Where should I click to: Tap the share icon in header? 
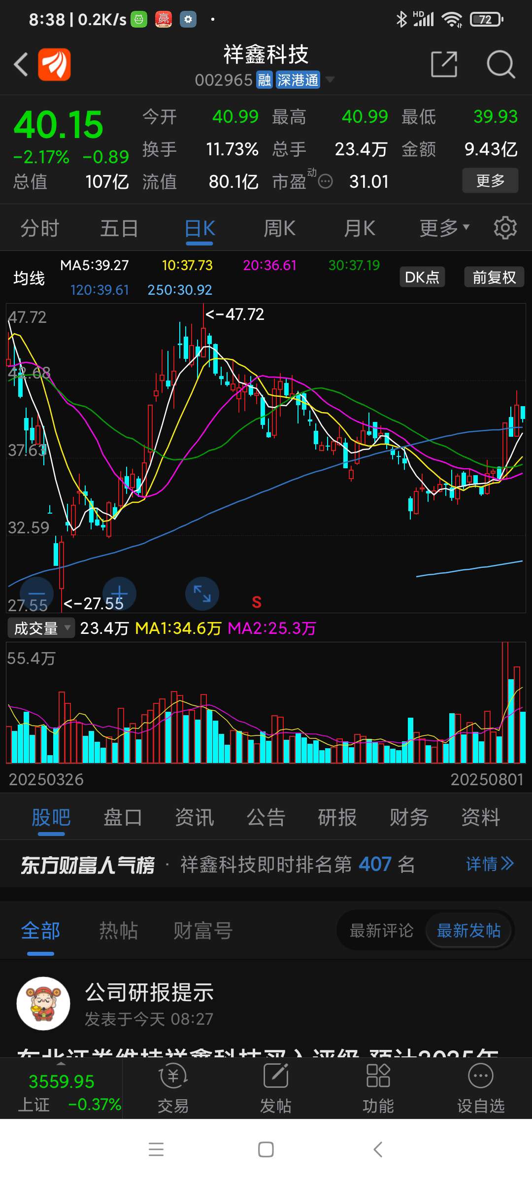coord(444,64)
